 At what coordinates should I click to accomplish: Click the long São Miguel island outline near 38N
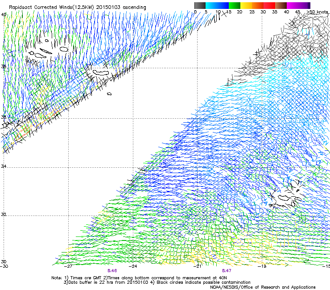(x=101, y=73)
